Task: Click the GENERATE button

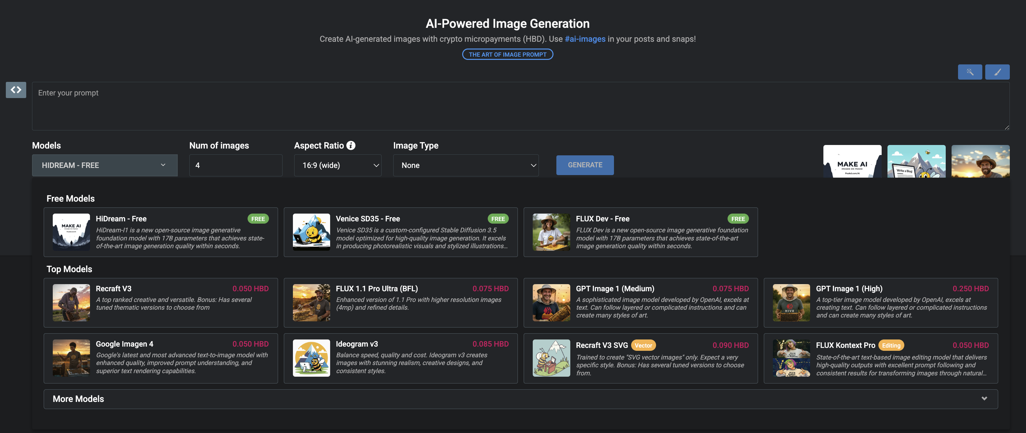Action: [x=585, y=165]
